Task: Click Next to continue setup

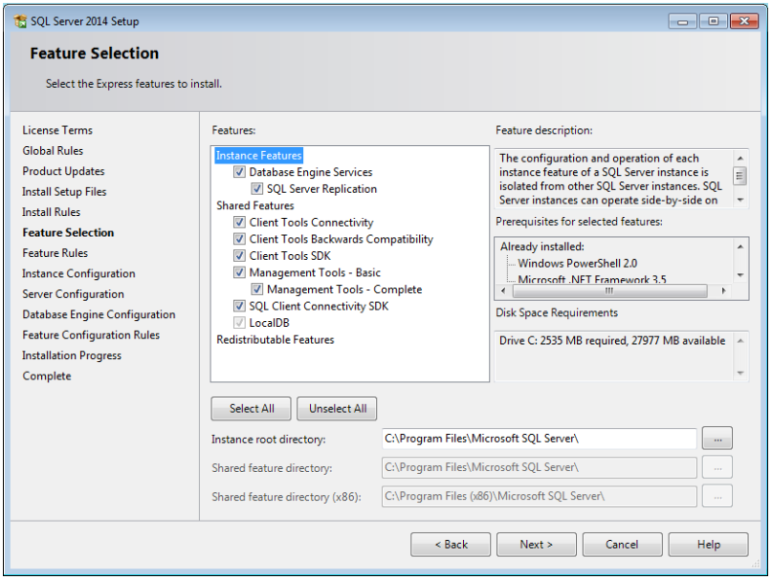Action: pos(536,544)
